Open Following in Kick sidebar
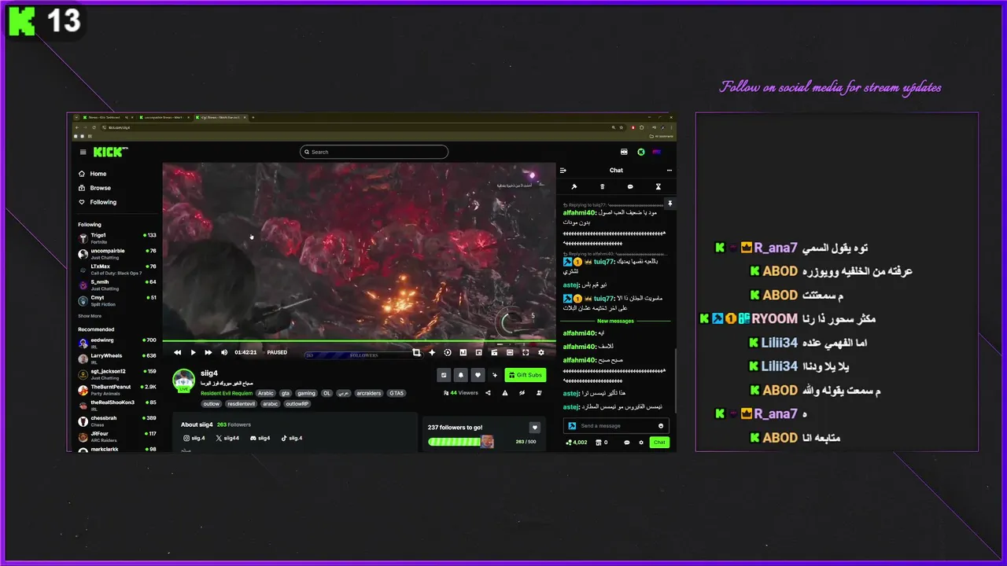Image resolution: width=1007 pixels, height=566 pixels. 97,202
